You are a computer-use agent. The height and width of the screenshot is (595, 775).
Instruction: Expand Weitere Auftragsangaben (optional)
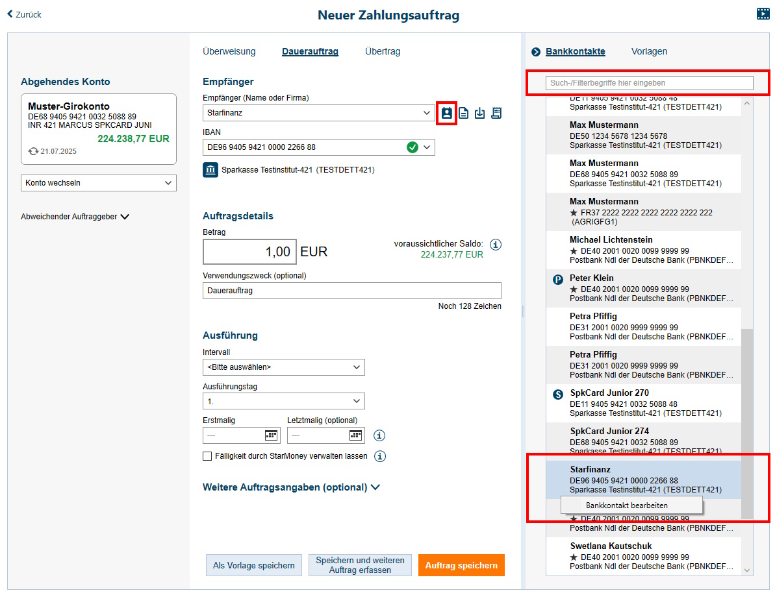tap(291, 487)
